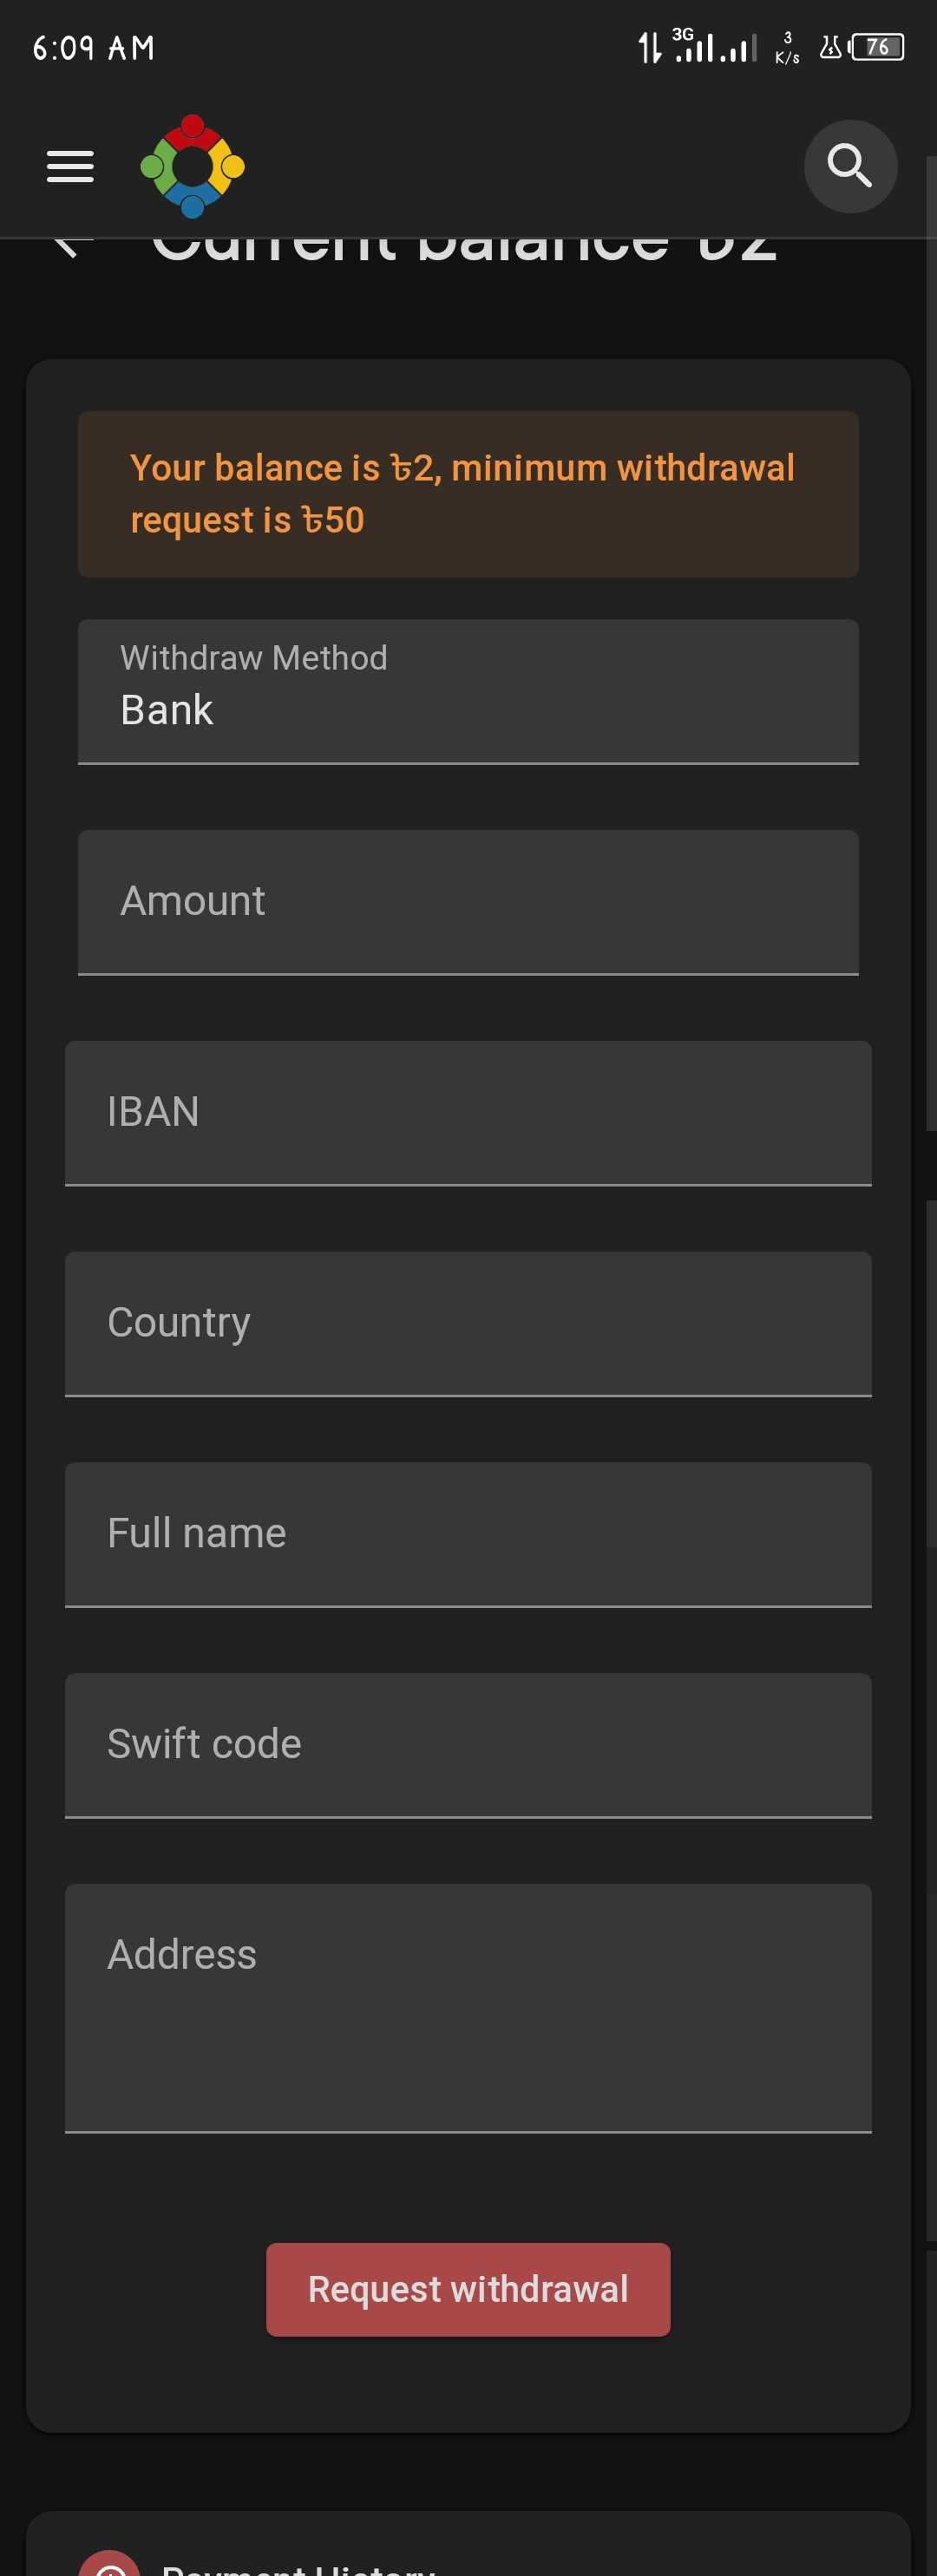Go back using the left arrow

pyautogui.click(x=72, y=246)
